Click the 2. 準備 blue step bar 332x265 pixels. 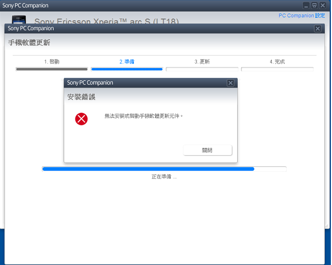coord(127,69)
